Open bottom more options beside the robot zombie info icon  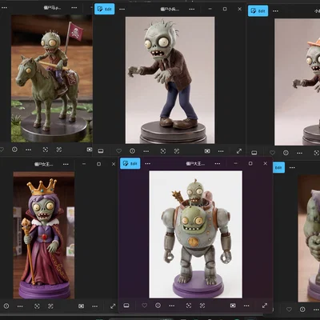[172, 306]
